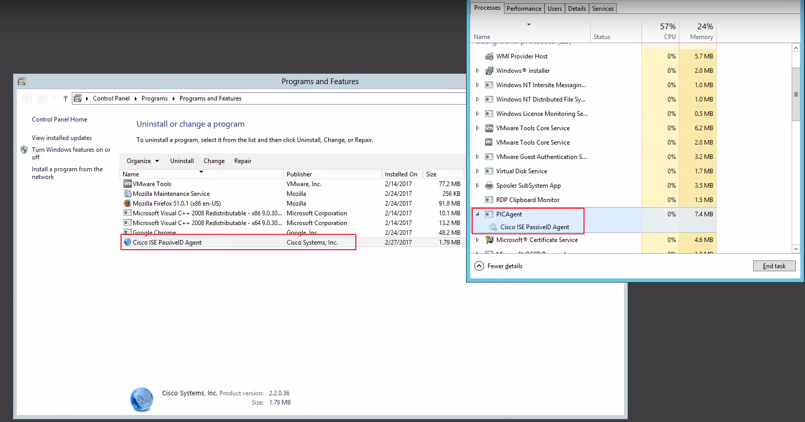Switch to the Performance tab

524,9
